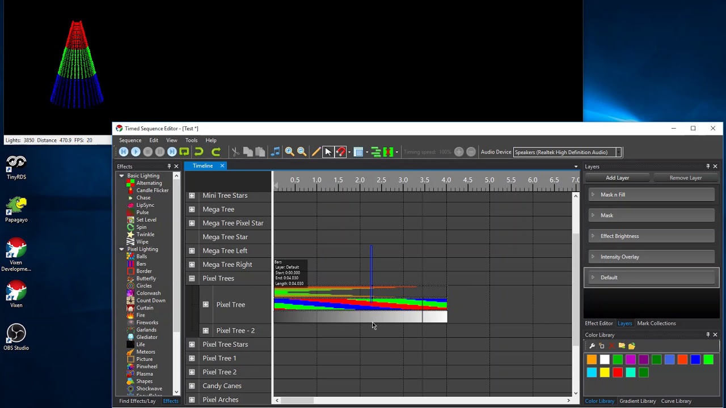Switch to the Find Effects/Lay tab
Viewport: 726px width, 408px height.
[x=137, y=401]
